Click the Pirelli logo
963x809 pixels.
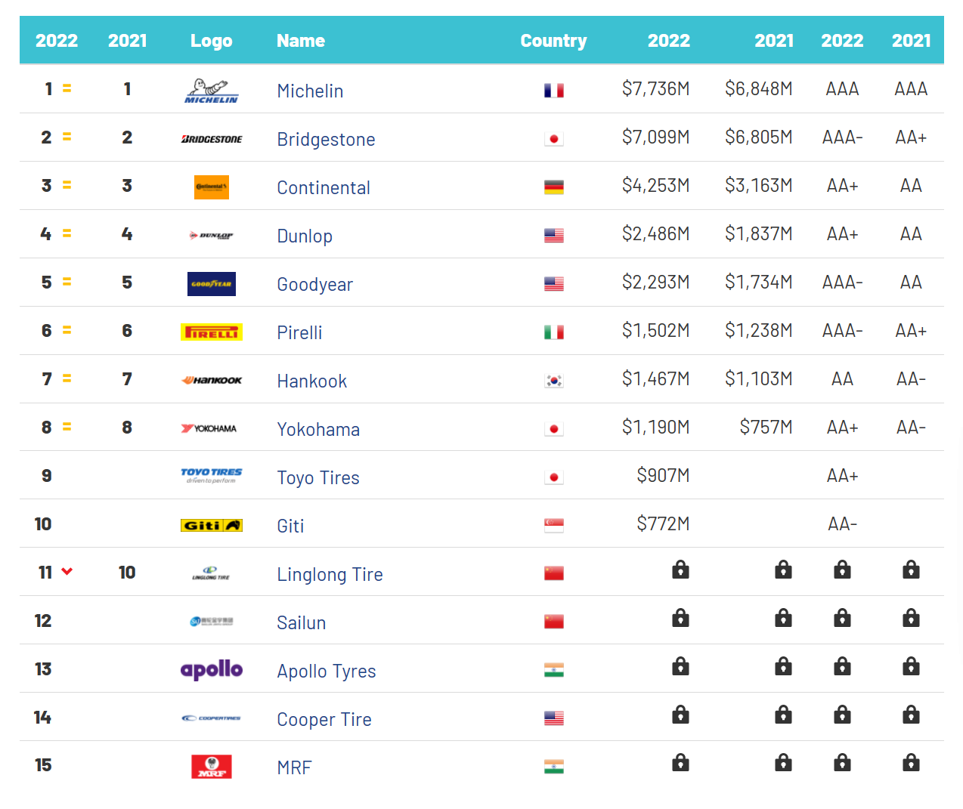click(x=212, y=332)
